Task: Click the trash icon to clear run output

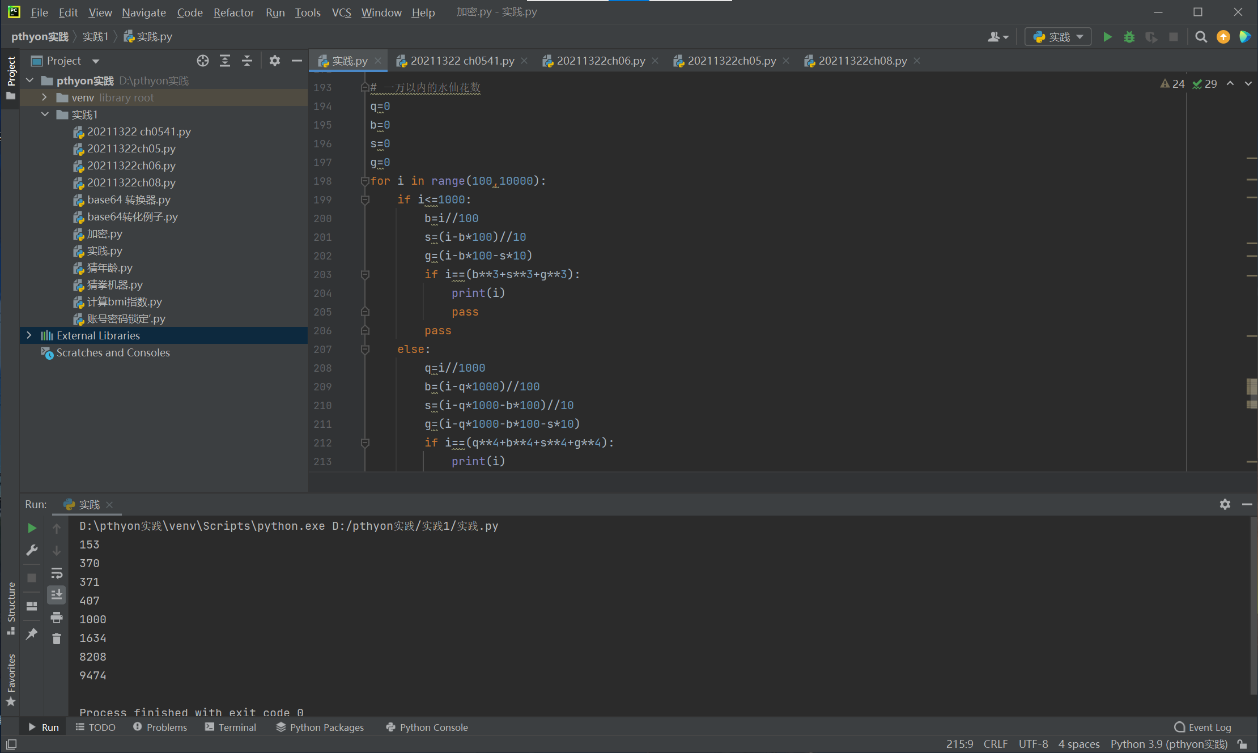Action: point(57,639)
